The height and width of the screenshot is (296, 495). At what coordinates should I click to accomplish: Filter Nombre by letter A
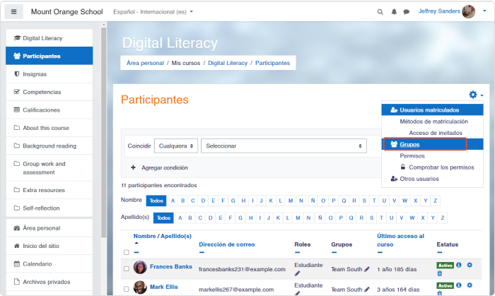[x=173, y=201]
